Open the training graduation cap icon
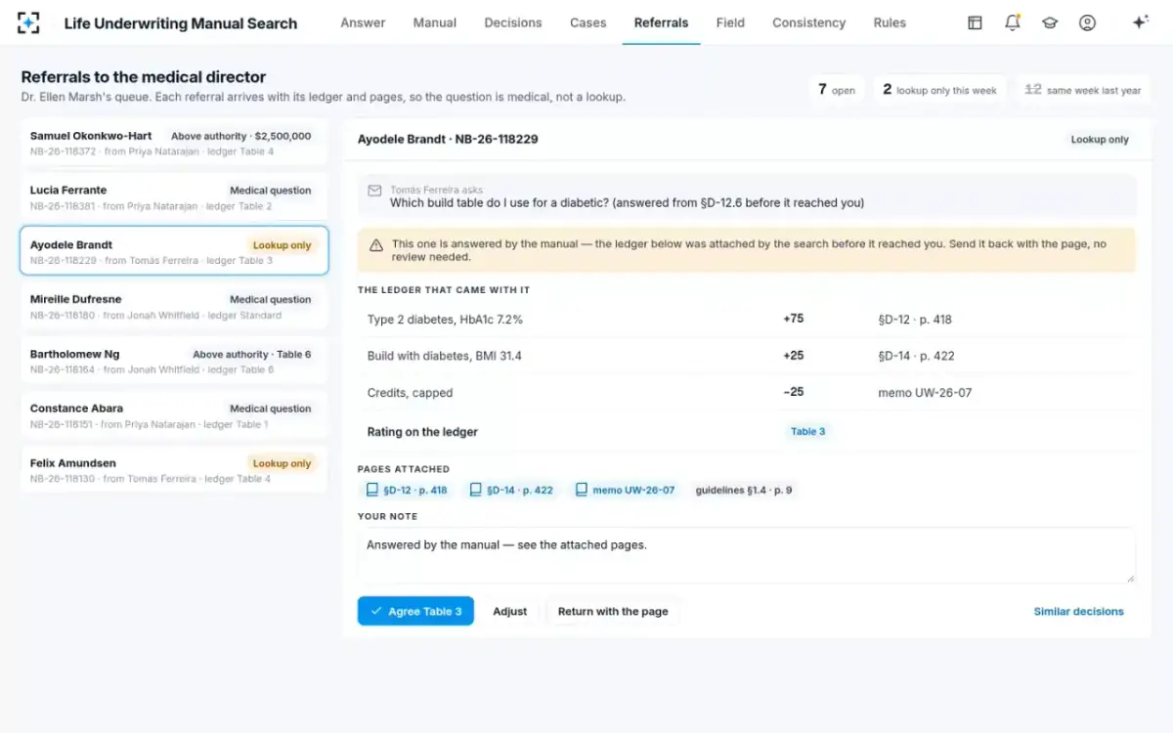Viewport: 1173px width, 733px height. pyautogui.click(x=1050, y=22)
